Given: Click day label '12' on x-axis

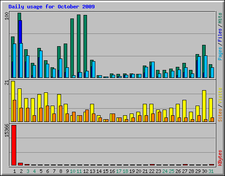Looking at the screenshot, I should (x=86, y=171).
